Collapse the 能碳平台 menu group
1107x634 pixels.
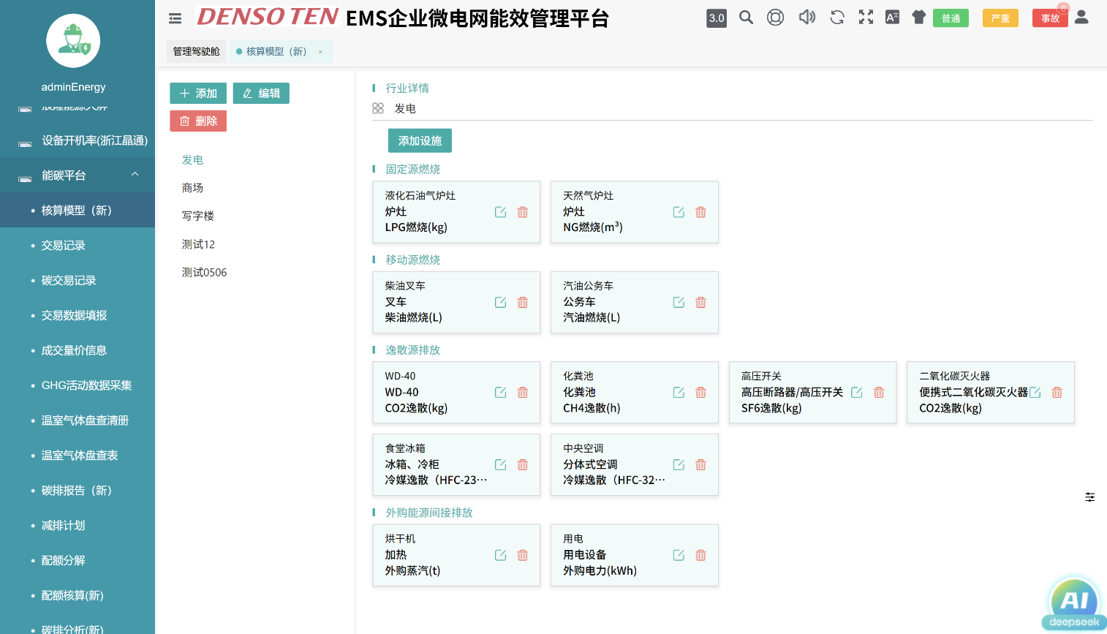click(78, 176)
